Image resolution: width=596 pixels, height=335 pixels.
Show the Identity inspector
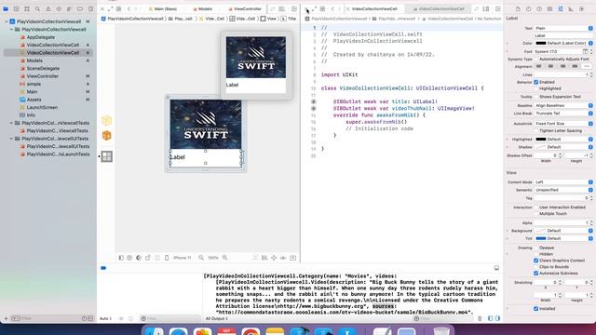tap(549, 8)
